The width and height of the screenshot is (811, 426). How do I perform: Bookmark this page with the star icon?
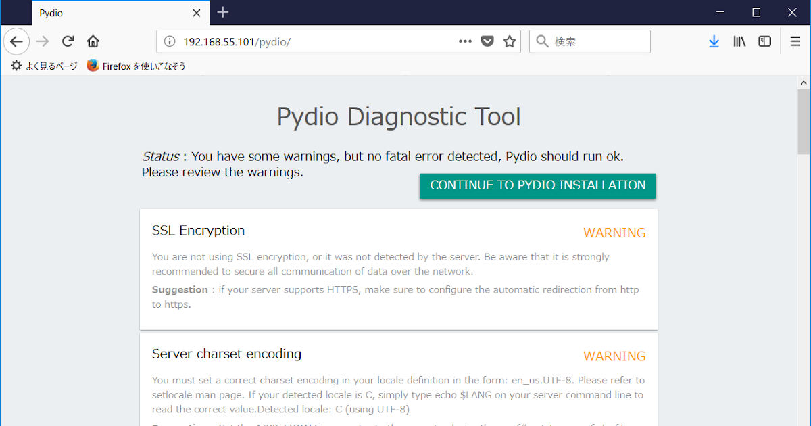pyautogui.click(x=510, y=41)
